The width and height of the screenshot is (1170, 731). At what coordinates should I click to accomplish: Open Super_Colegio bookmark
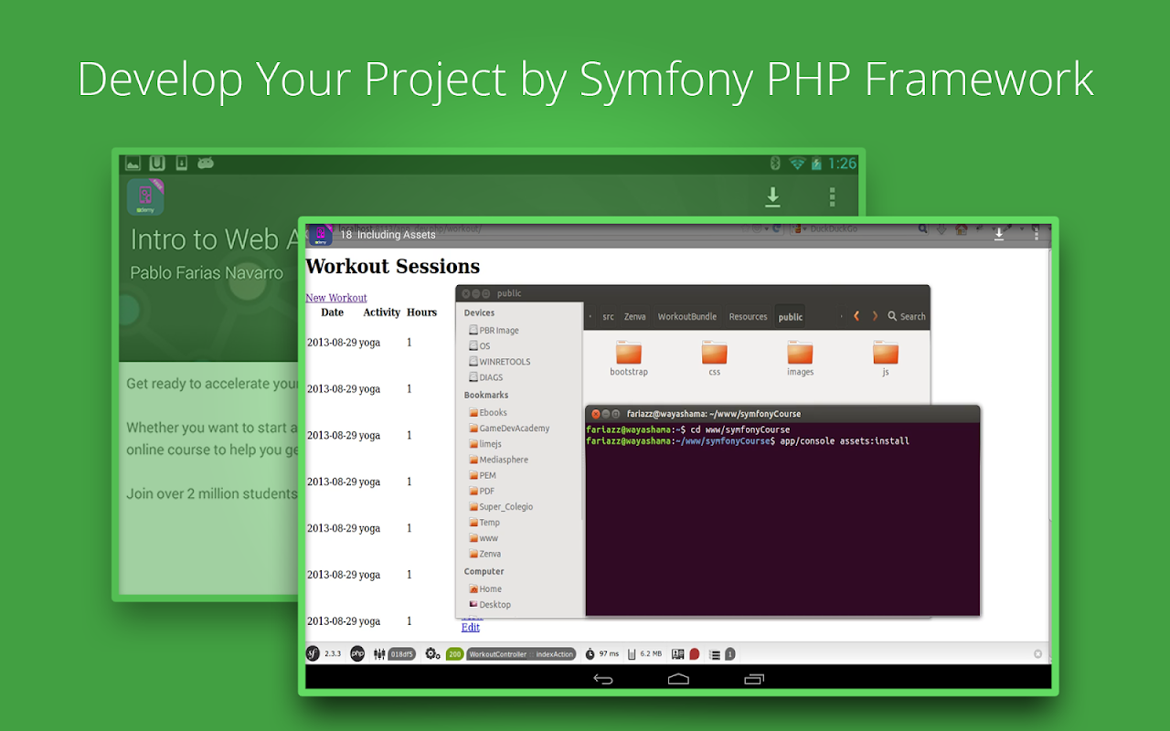pyautogui.click(x=500, y=506)
